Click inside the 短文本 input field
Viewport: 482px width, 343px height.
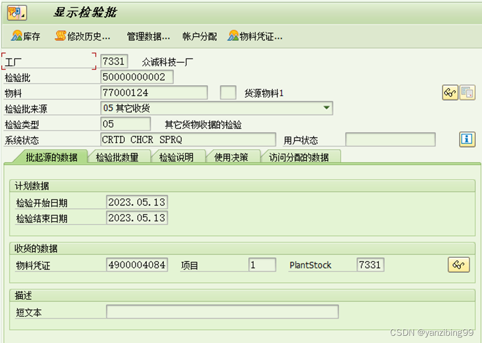[223, 311]
